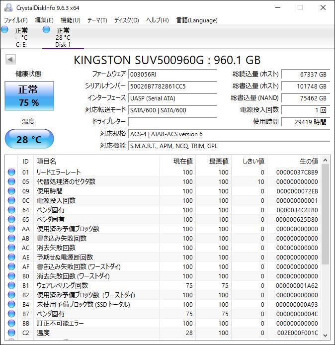Click the blue status orb for row 01
The height and width of the screenshot is (345, 335).
coord(11,172)
